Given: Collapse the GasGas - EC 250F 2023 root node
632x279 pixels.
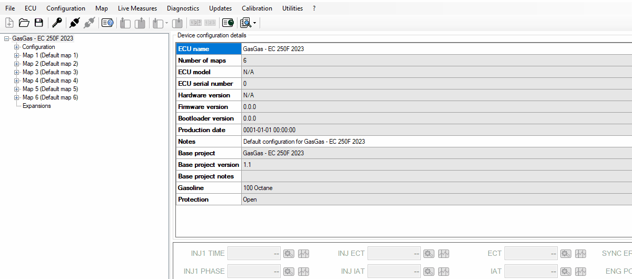Looking at the screenshot, I should pos(6,38).
